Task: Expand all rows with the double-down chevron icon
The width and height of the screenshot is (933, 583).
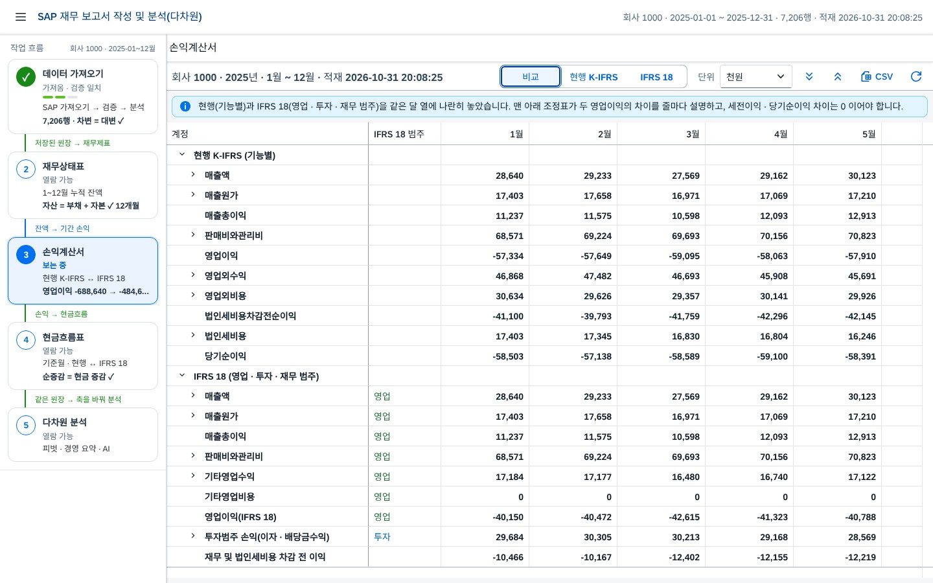Action: point(809,76)
